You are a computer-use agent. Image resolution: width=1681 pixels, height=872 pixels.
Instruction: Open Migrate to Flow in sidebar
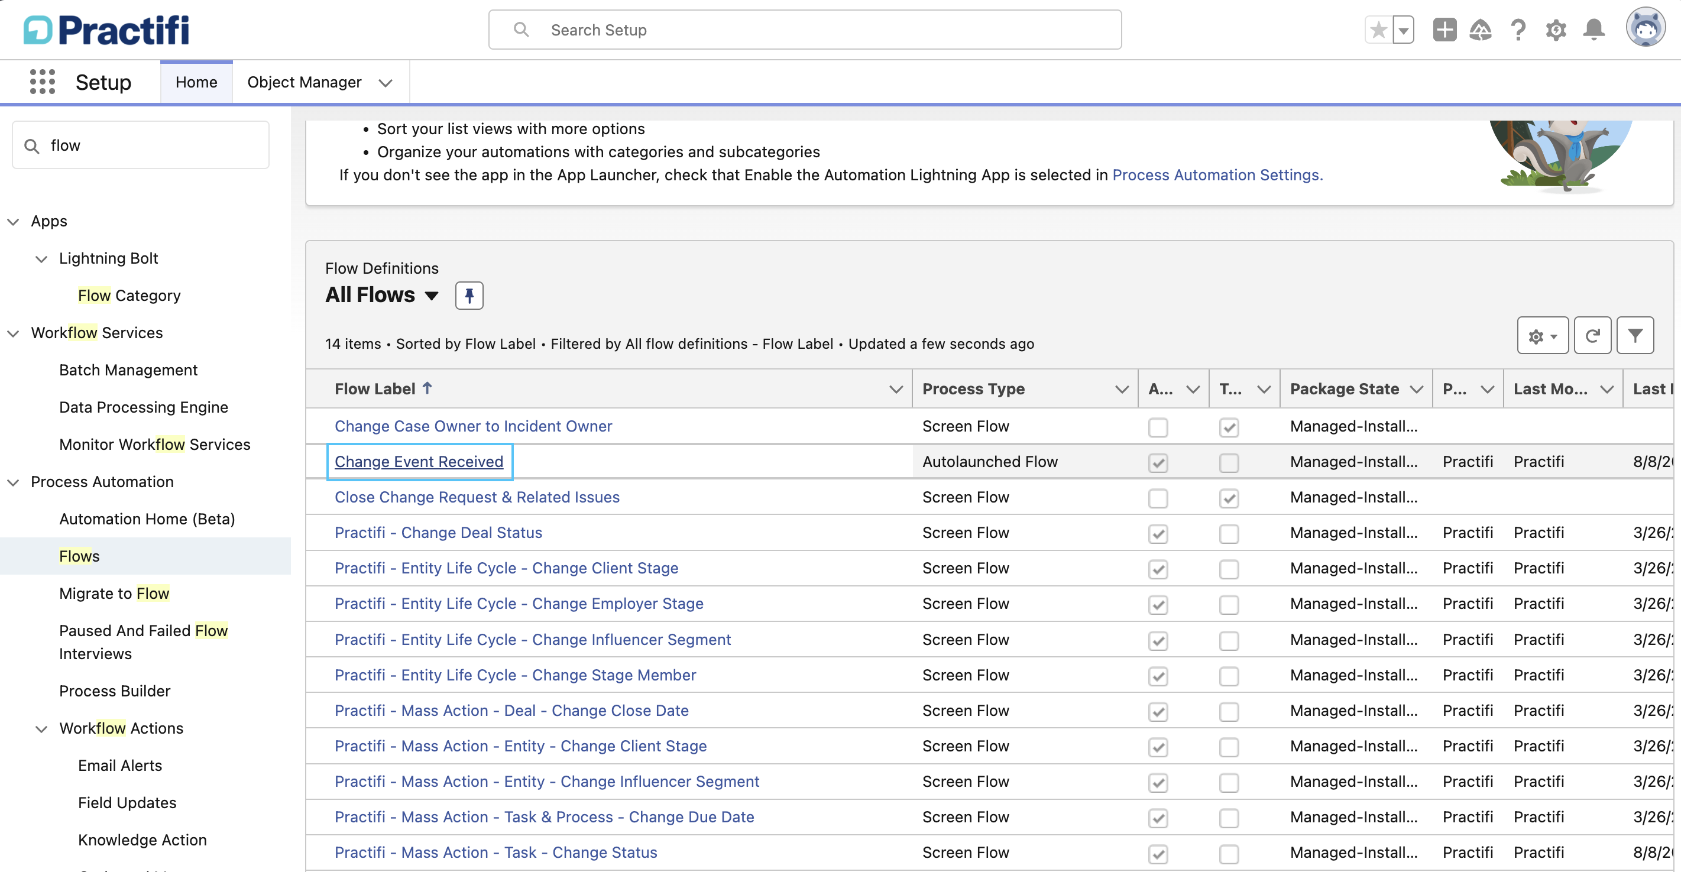click(x=114, y=594)
